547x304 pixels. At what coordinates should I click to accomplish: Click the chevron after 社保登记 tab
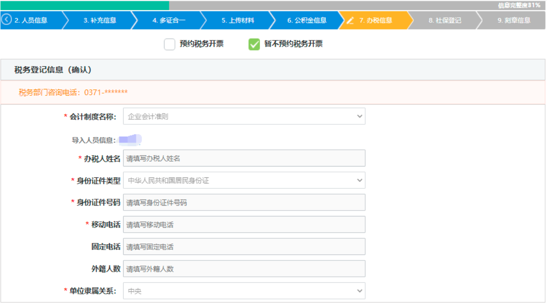pyautogui.click(x=480, y=20)
